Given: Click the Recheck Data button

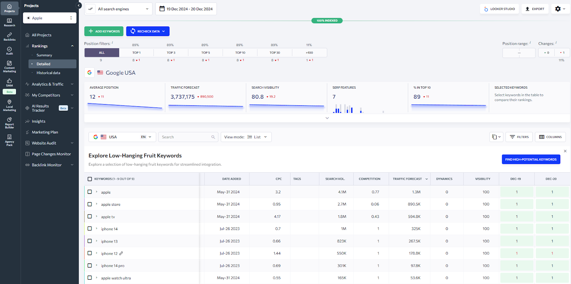Looking at the screenshot, I should coord(148,31).
